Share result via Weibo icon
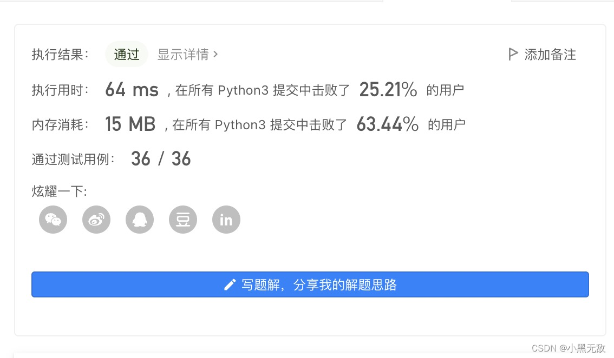The height and width of the screenshot is (358, 614). (x=96, y=220)
